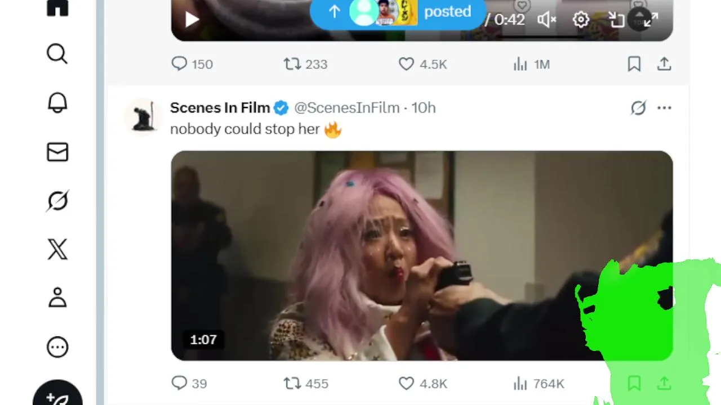Share the post with 1M views
Viewport: 721px width, 405px height.
pyautogui.click(x=664, y=64)
